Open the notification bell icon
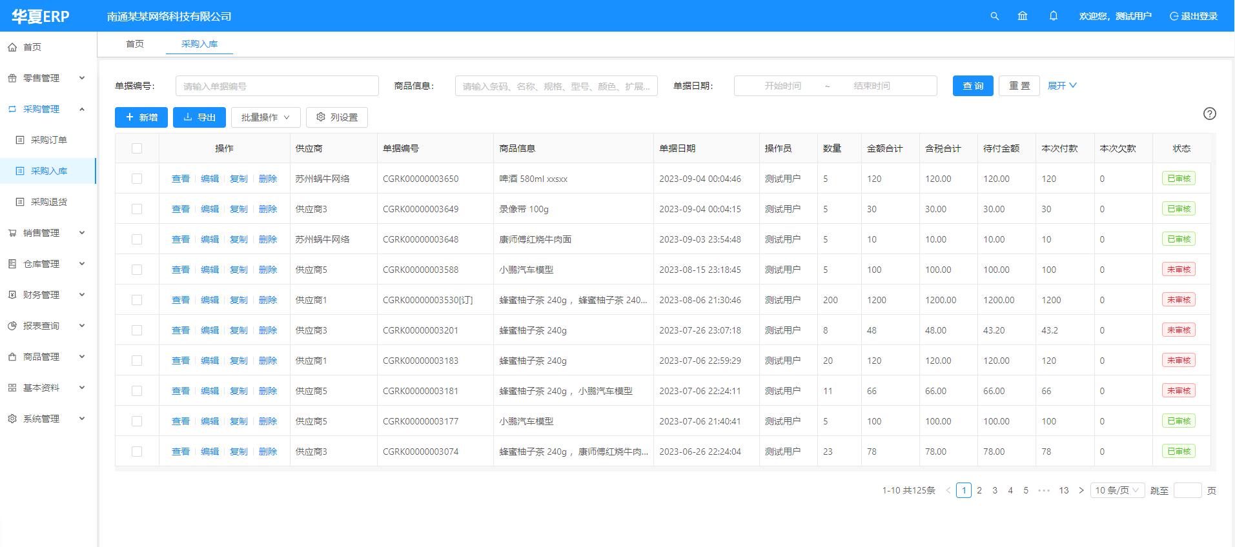1235x547 pixels. coord(1054,16)
